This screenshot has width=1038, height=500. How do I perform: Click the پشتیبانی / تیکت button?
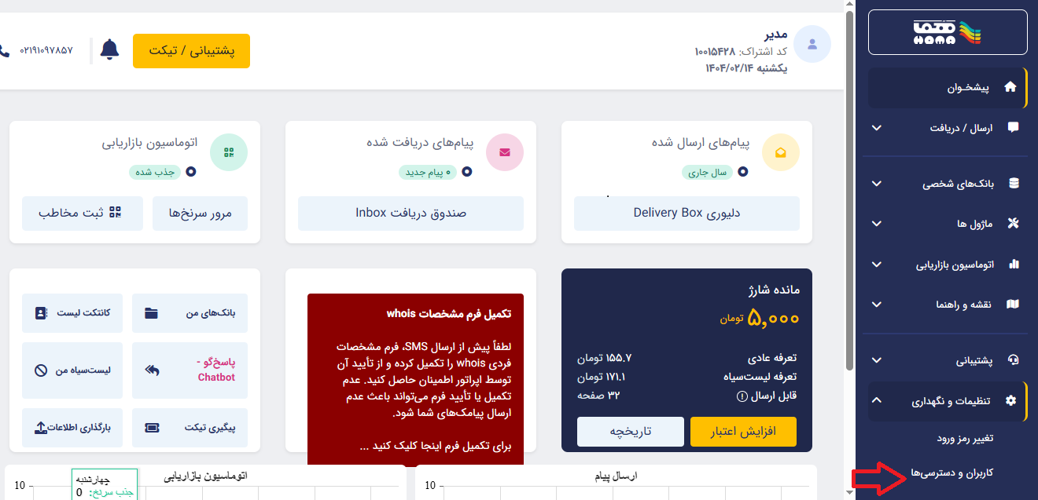tap(192, 51)
